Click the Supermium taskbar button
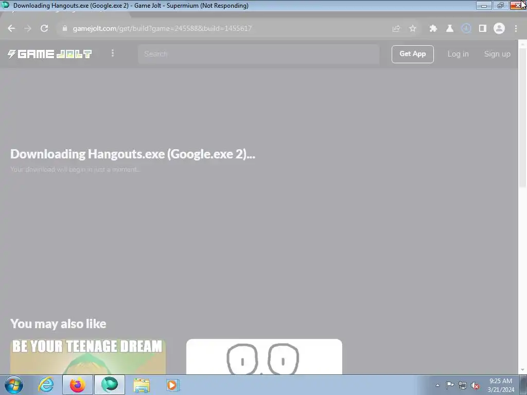 (x=110, y=385)
